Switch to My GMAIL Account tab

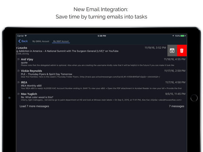click(x=41, y=41)
